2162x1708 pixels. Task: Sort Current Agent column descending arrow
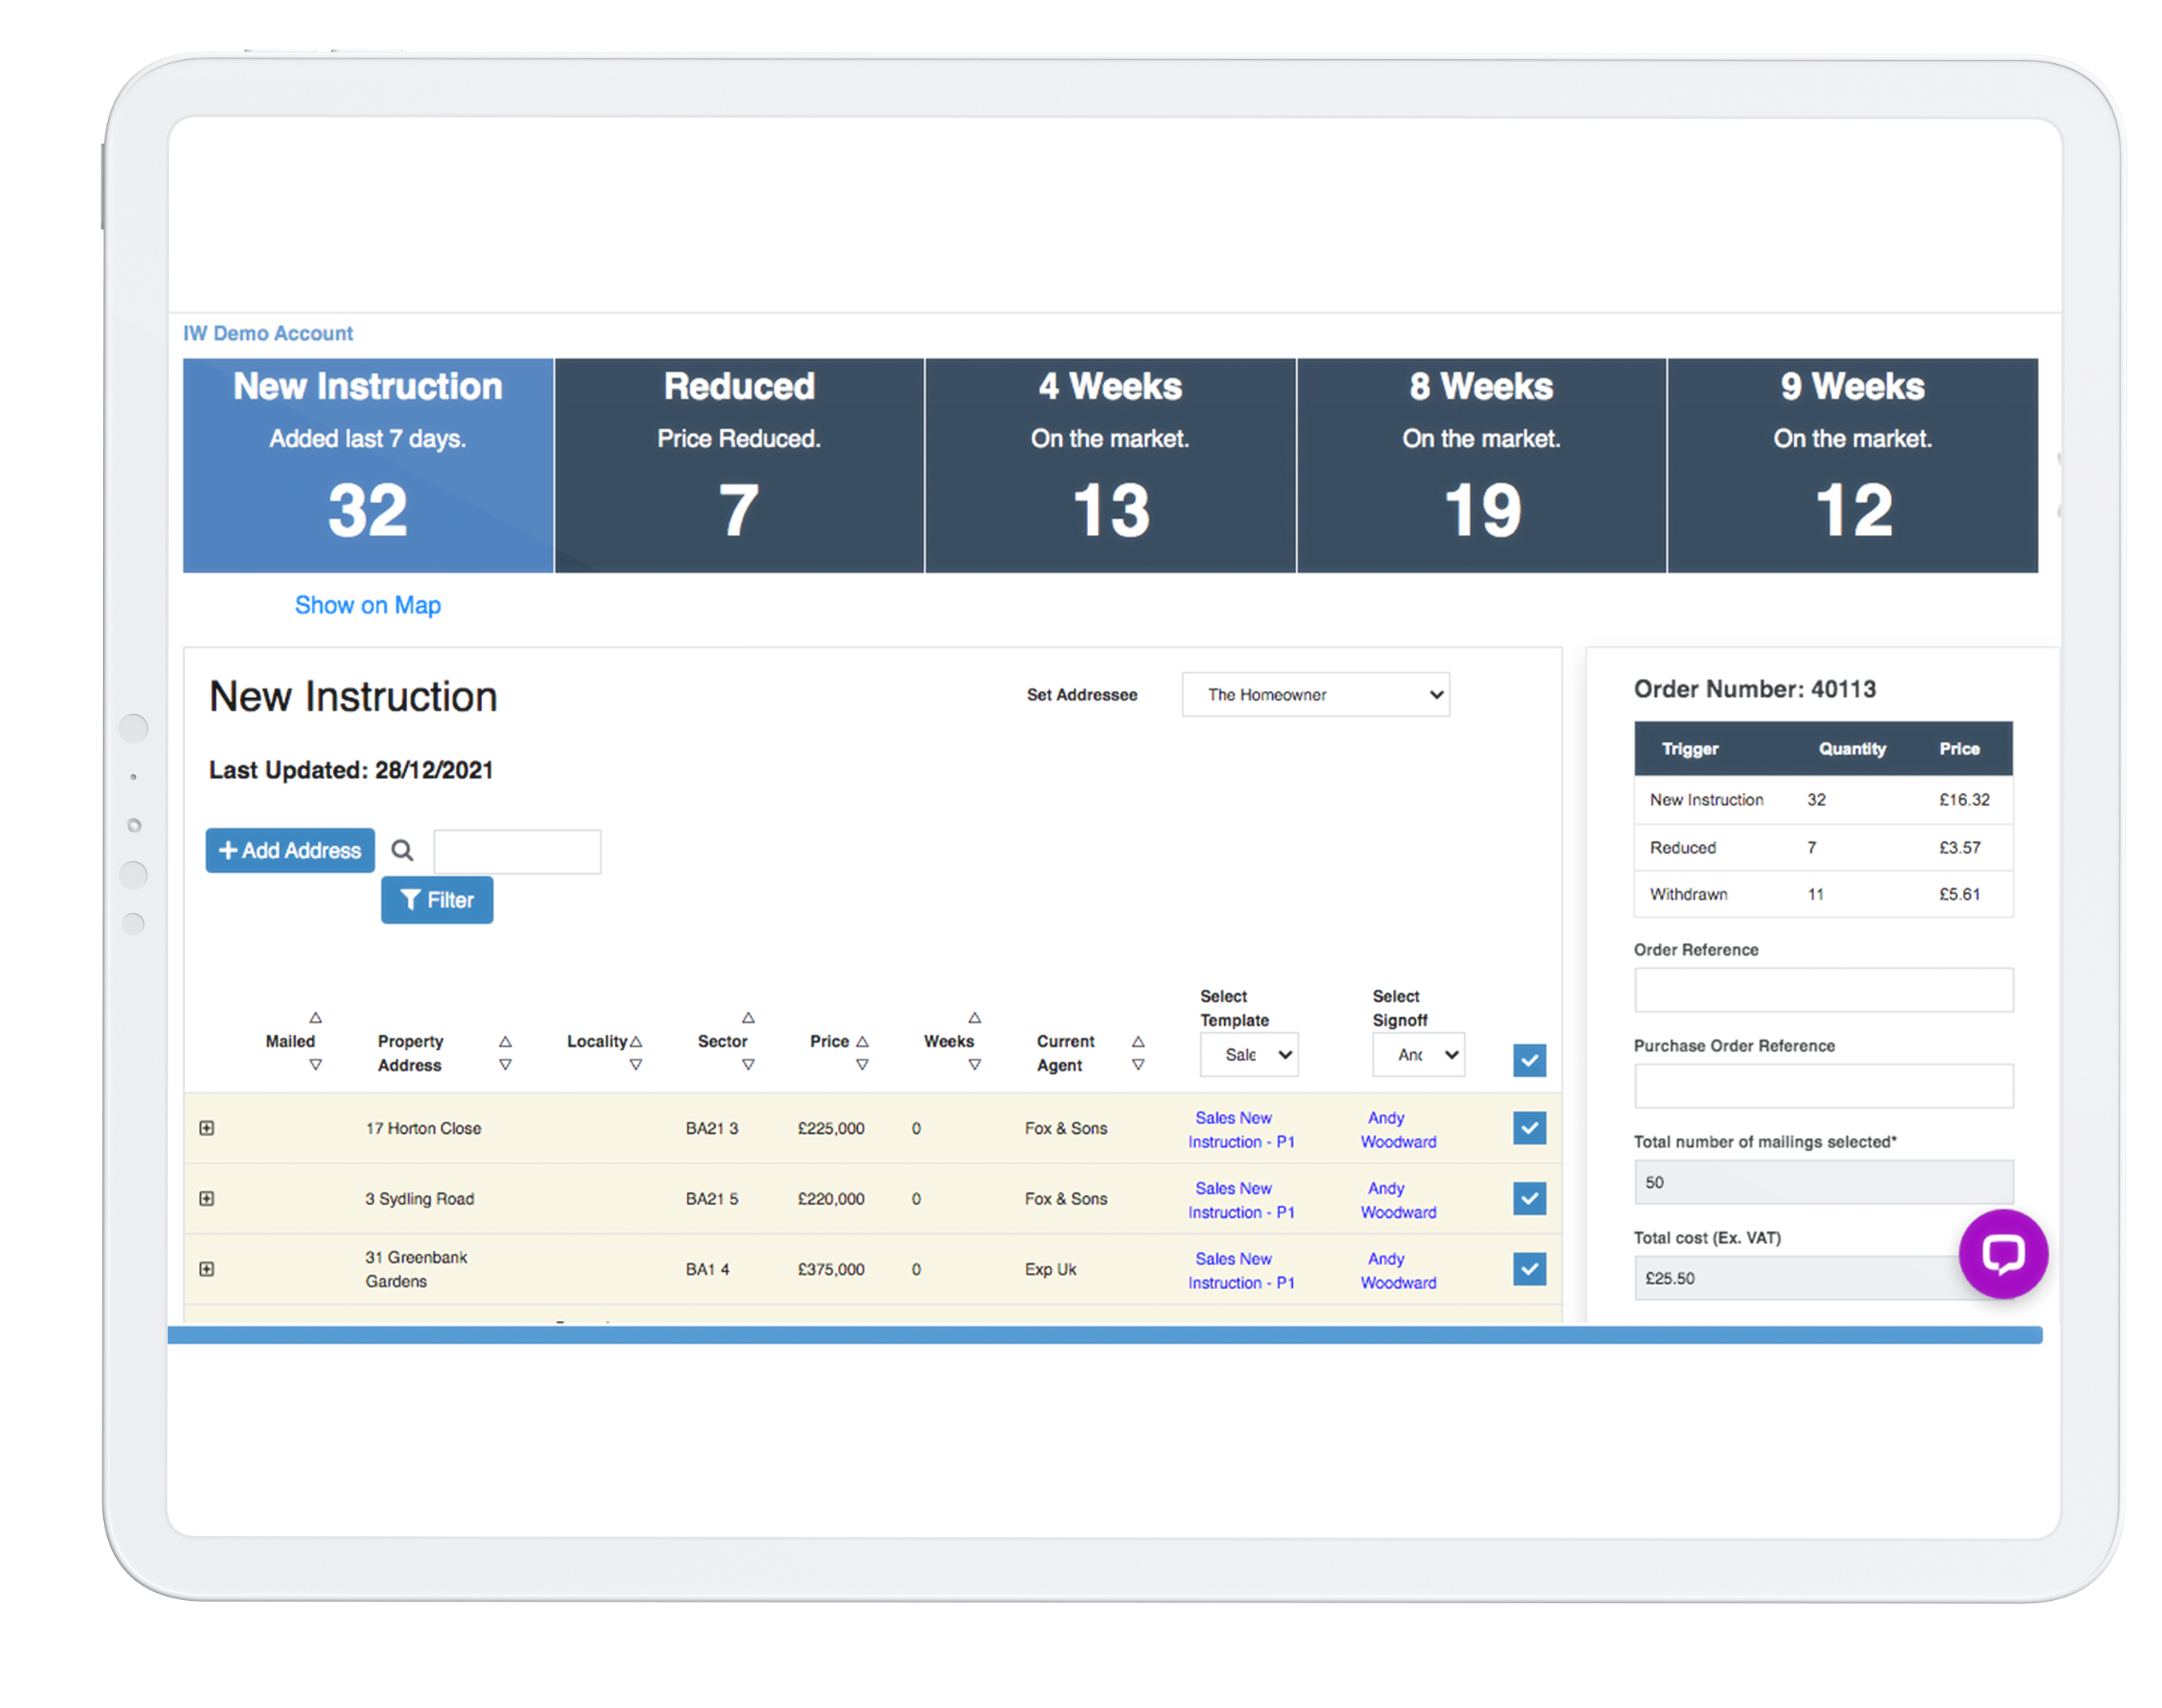(x=1138, y=1066)
